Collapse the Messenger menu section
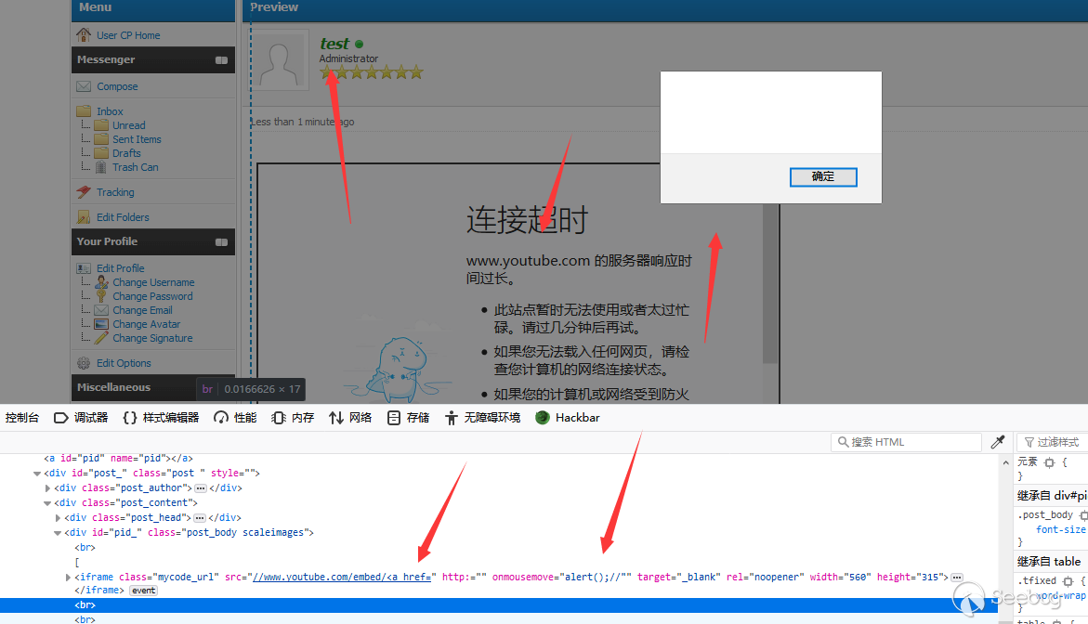This screenshot has height=624, width=1088. (221, 60)
